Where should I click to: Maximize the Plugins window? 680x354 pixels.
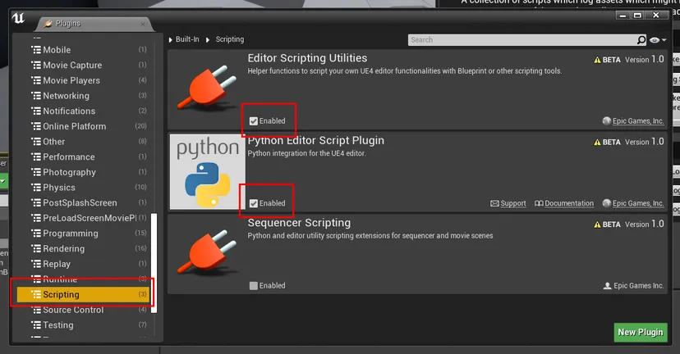pos(637,16)
